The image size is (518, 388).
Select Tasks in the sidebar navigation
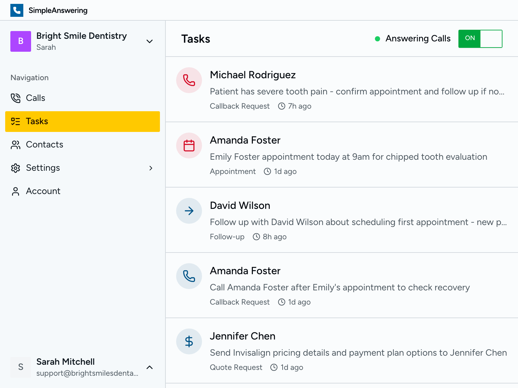click(37, 121)
